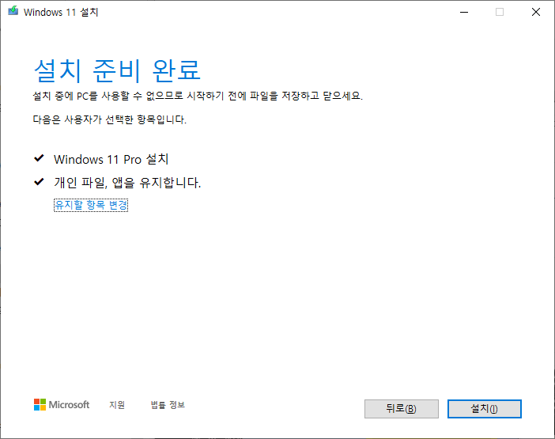The width and height of the screenshot is (555, 439).
Task: Open the 법률 정보 legal info link
Action: (x=168, y=405)
